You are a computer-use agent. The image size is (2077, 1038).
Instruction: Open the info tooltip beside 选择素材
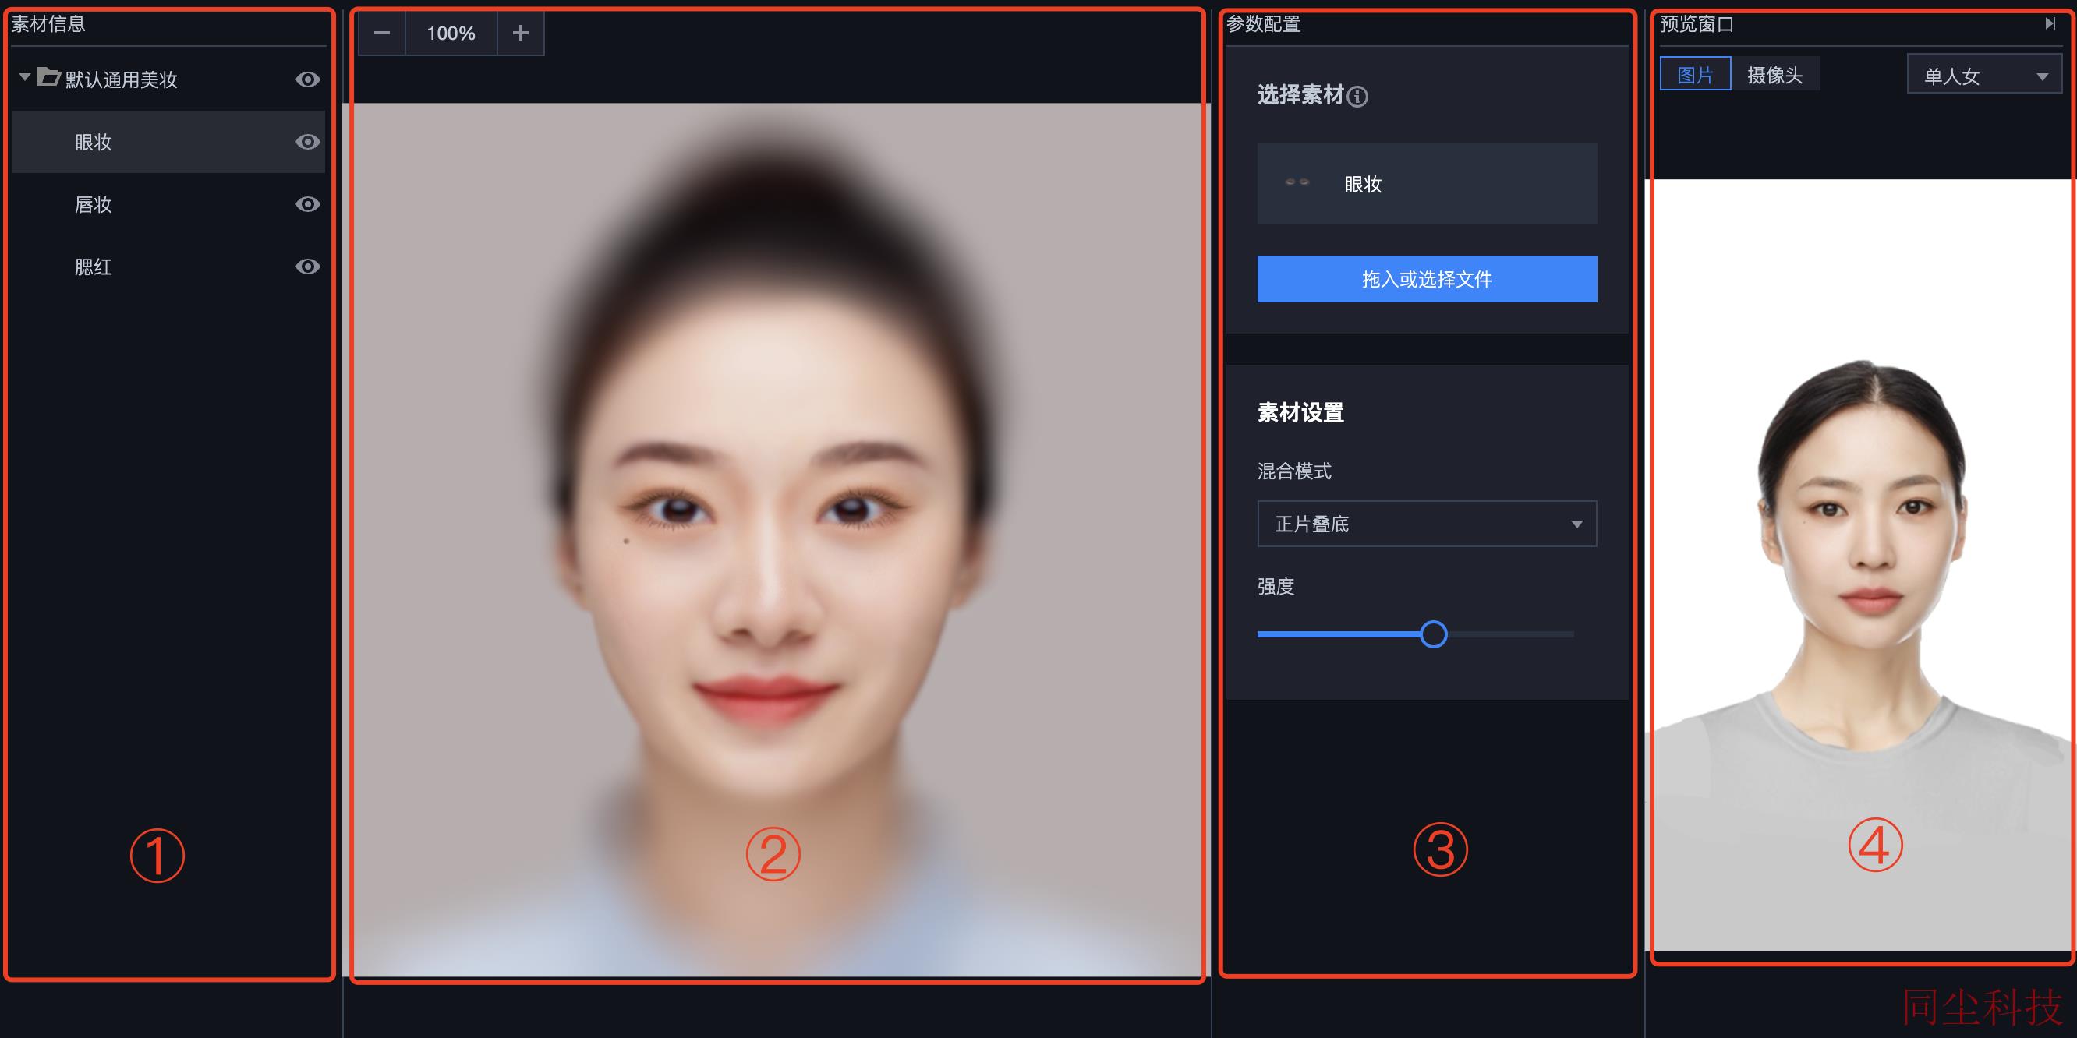pyautogui.click(x=1358, y=97)
